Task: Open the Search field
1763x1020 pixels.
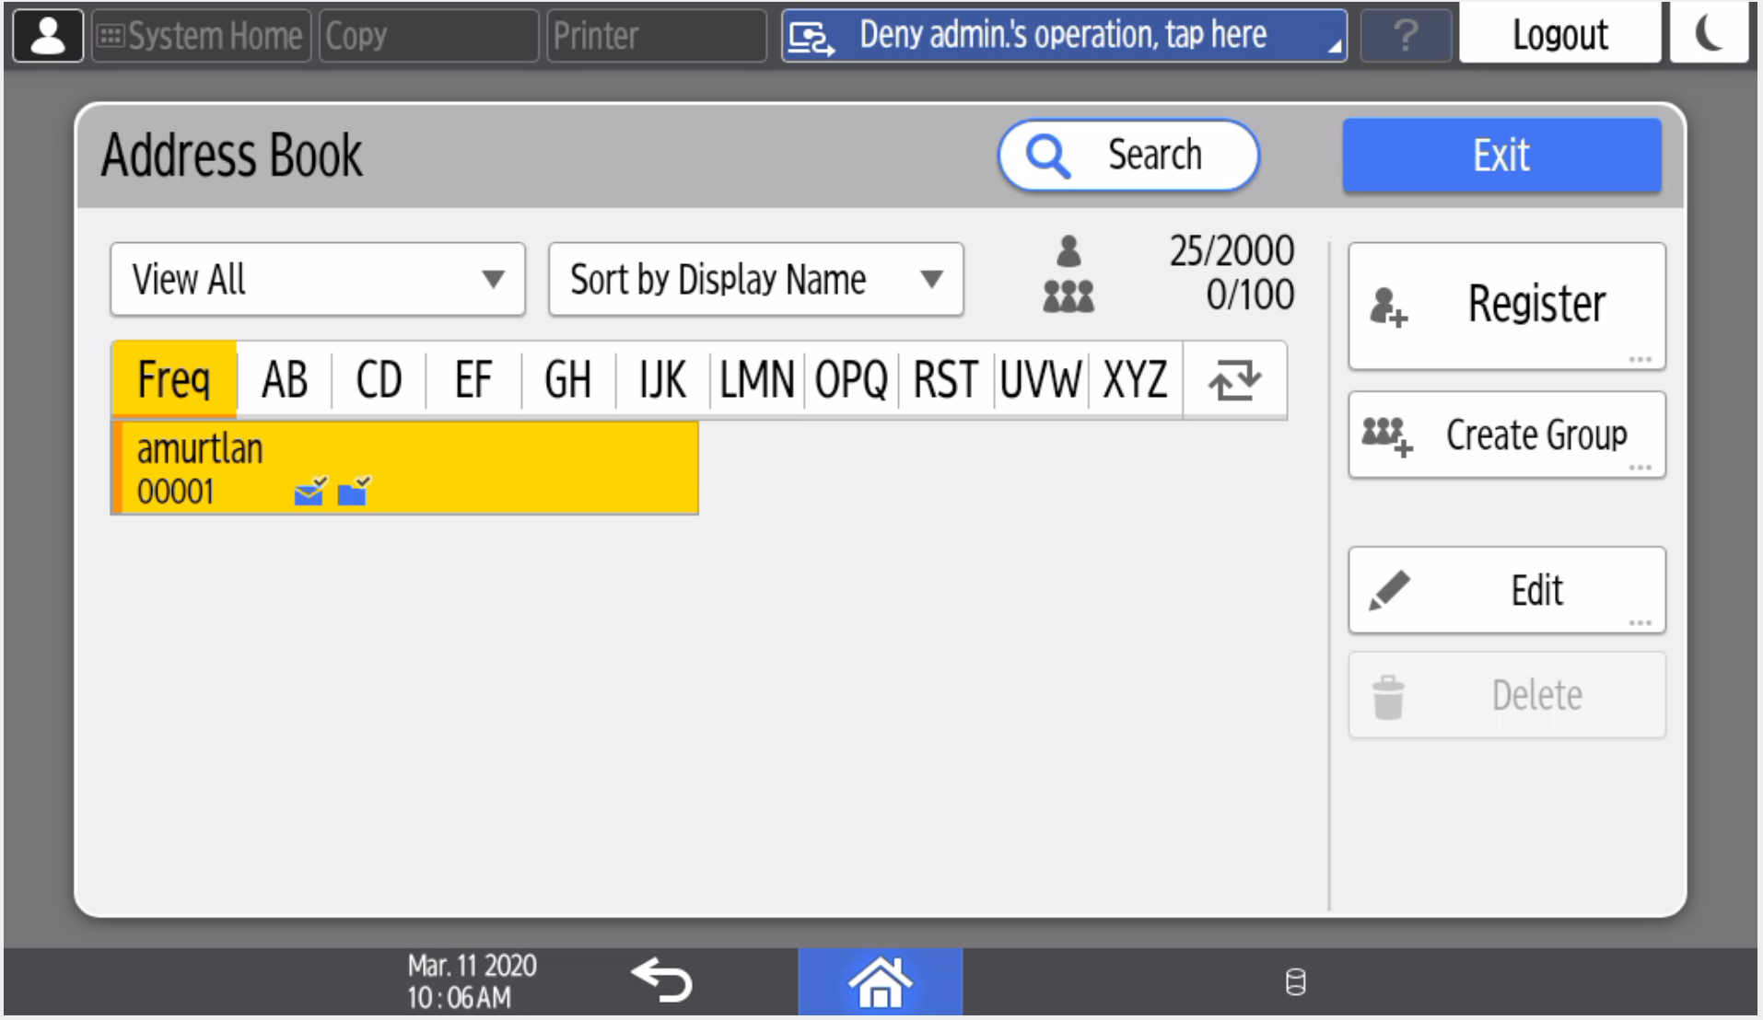Action: tap(1128, 155)
